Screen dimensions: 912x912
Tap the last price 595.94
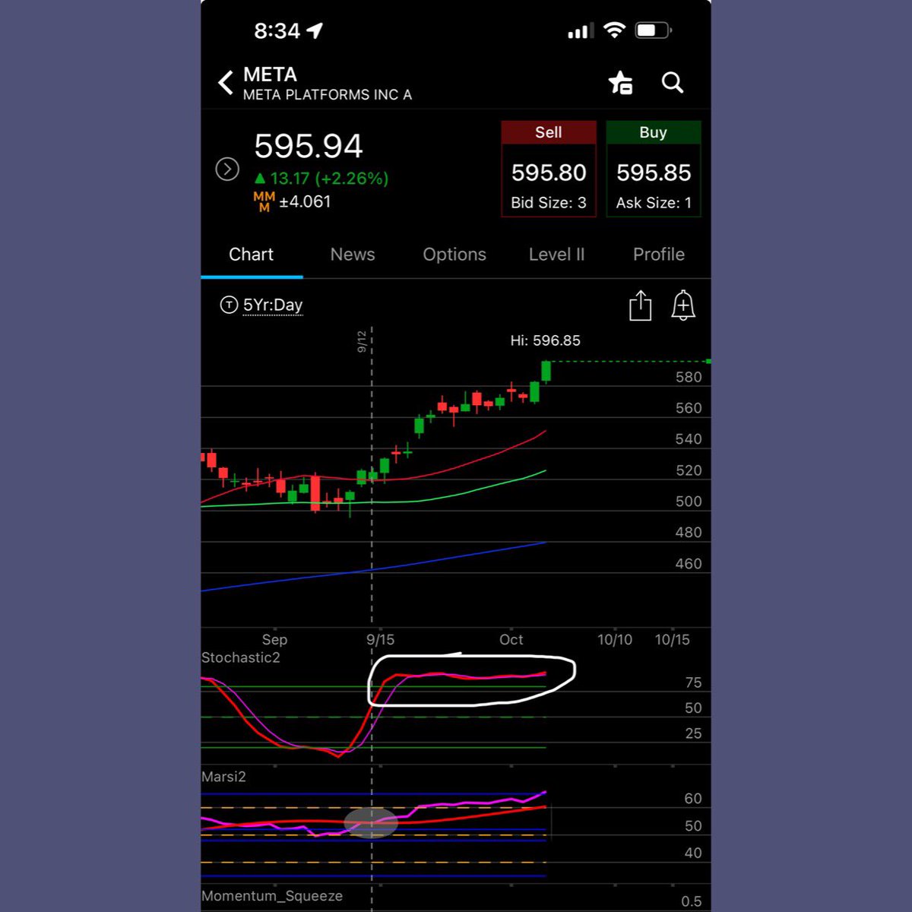(x=309, y=146)
